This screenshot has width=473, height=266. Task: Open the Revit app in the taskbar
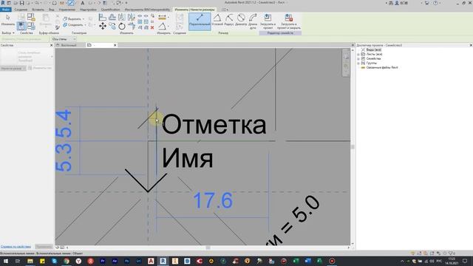pyautogui.click(x=163, y=261)
